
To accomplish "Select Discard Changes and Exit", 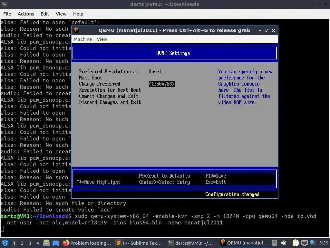I will (110, 102).
